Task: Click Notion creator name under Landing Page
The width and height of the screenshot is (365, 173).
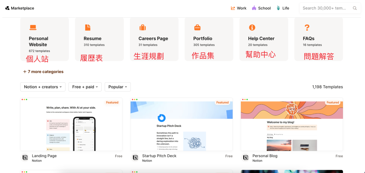Action: click(37, 161)
